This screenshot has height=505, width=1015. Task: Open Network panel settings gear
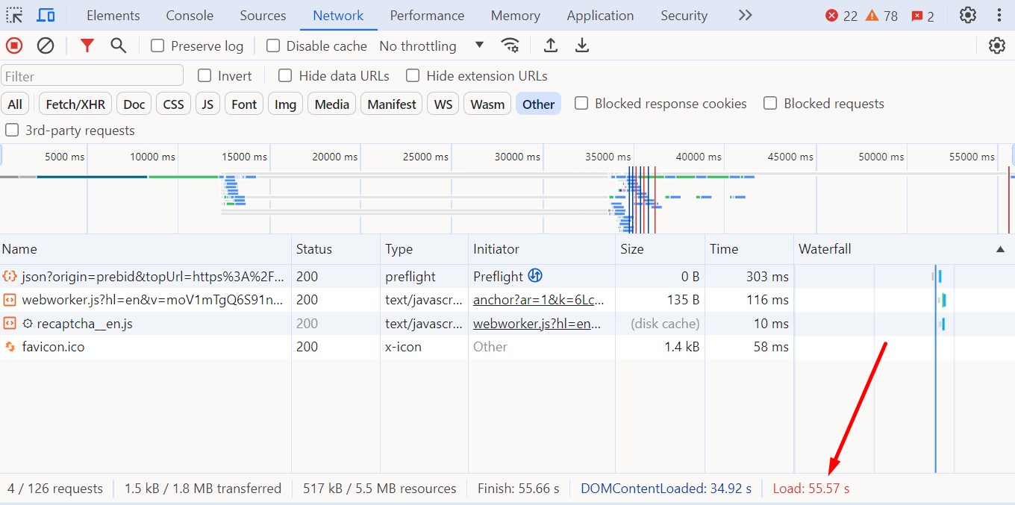pyautogui.click(x=997, y=46)
